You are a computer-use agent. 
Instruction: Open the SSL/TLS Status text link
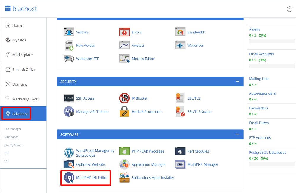coord(199,112)
